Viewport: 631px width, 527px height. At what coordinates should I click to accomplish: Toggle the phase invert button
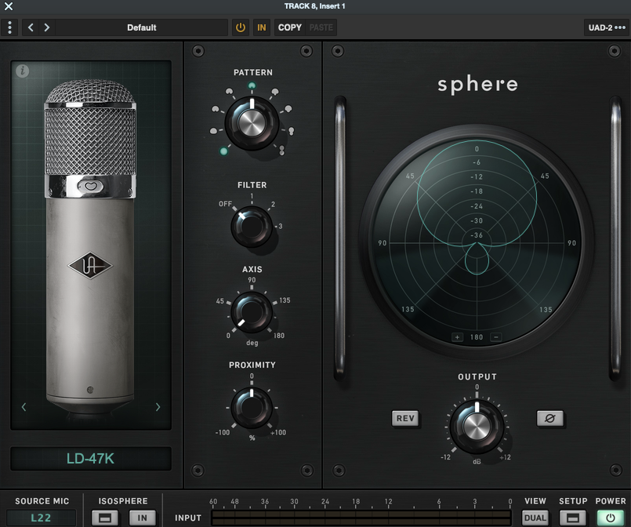549,418
